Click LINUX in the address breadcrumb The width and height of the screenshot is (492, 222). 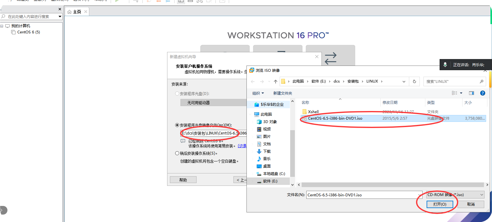pyautogui.click(x=372, y=81)
